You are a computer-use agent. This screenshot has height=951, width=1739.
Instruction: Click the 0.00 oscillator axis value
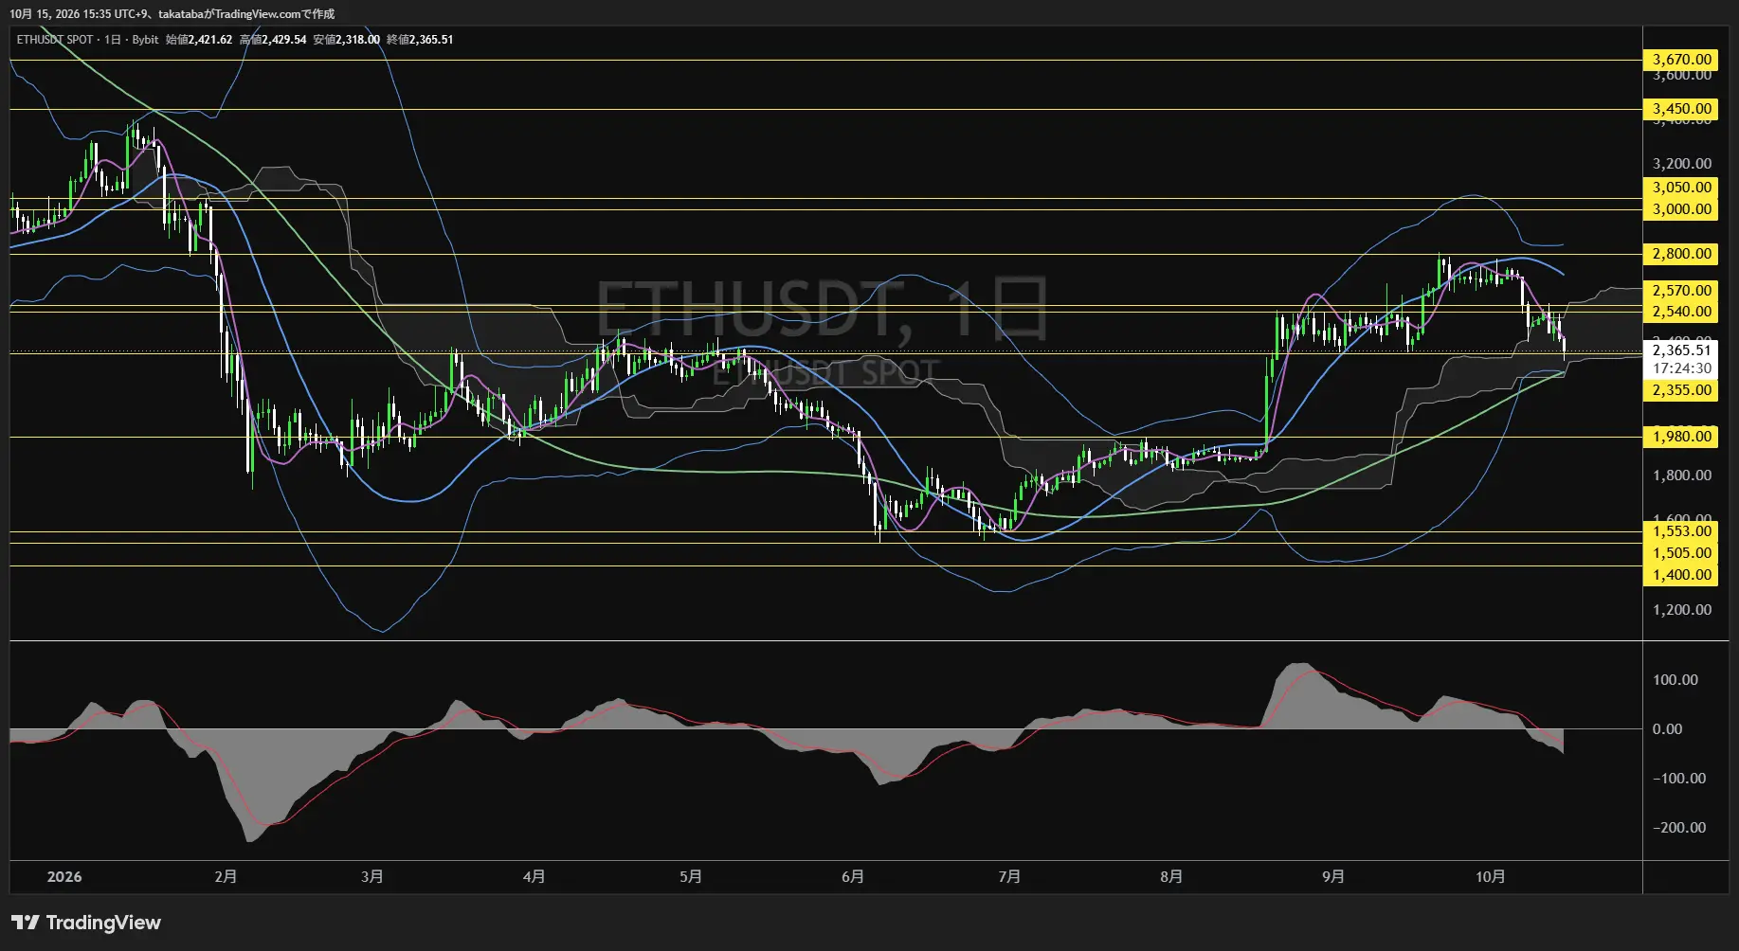pos(1668,729)
